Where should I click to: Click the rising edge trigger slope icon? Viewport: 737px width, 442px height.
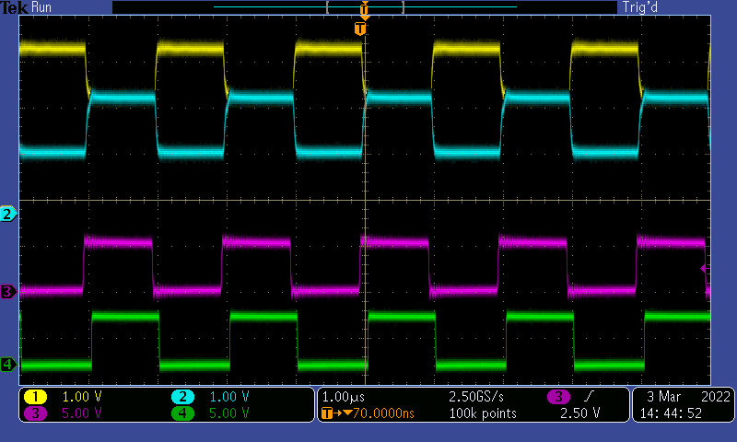point(589,396)
